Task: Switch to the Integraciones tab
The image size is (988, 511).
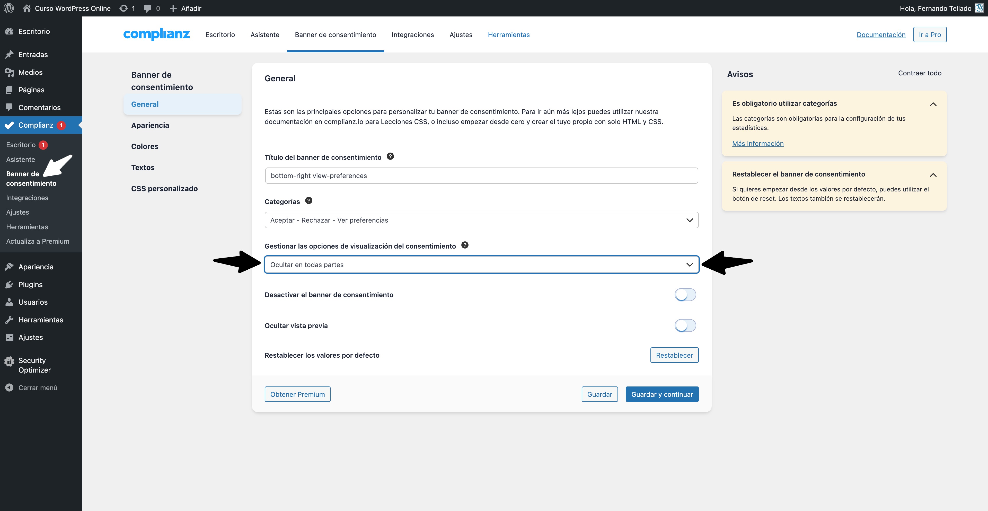Action: (413, 34)
